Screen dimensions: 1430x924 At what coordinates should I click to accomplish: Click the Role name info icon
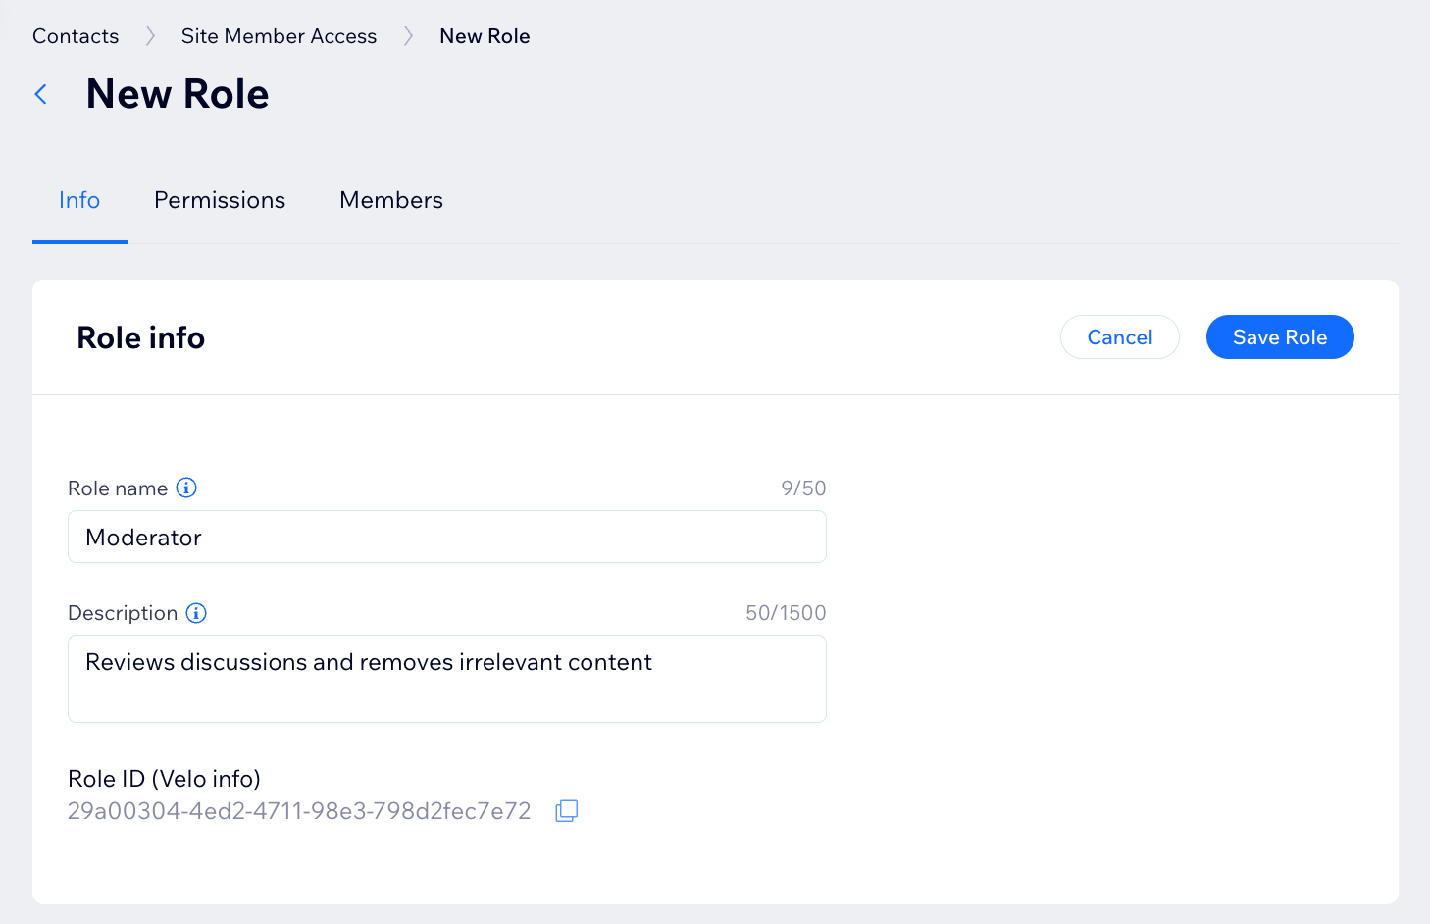tap(186, 488)
